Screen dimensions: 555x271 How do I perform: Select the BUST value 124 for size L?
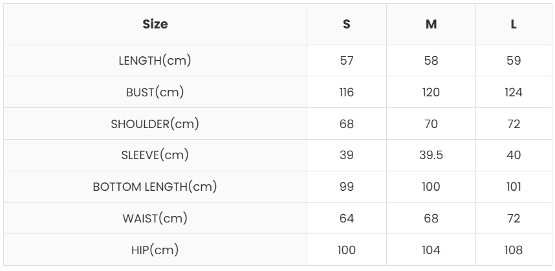pyautogui.click(x=514, y=92)
